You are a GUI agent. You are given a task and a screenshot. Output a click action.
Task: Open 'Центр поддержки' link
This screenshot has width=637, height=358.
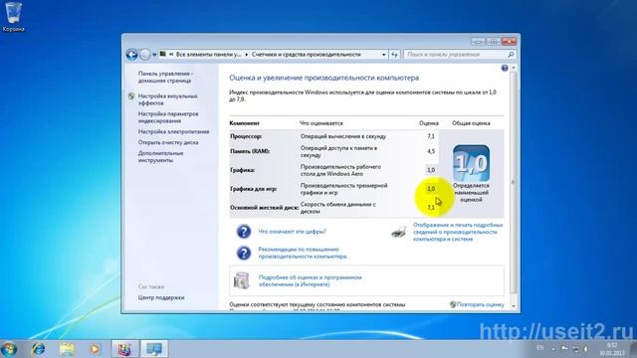[161, 297]
